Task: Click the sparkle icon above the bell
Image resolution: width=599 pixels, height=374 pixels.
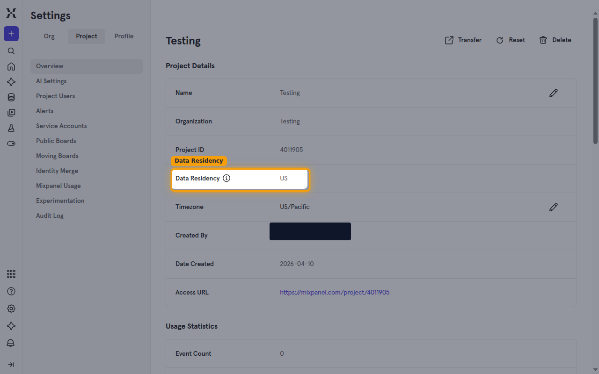Action: tap(11, 326)
